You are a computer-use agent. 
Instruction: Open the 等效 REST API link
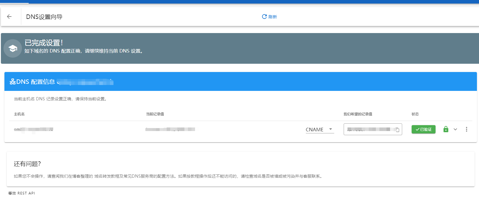[22, 193]
